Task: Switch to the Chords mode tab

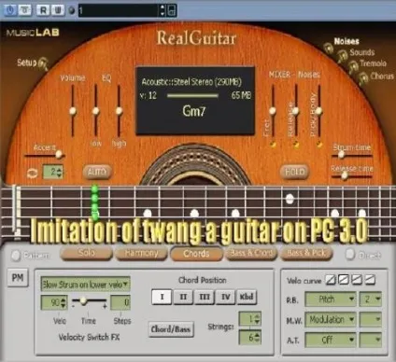Action: (196, 253)
